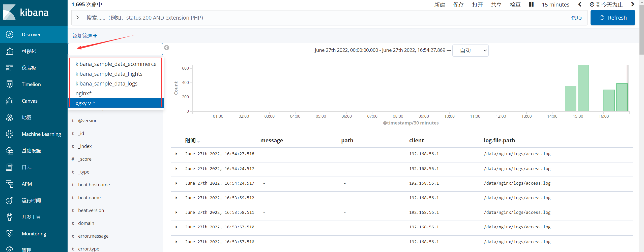Open the 15 minutes refresh interval
The image size is (644, 252).
(x=555, y=5)
